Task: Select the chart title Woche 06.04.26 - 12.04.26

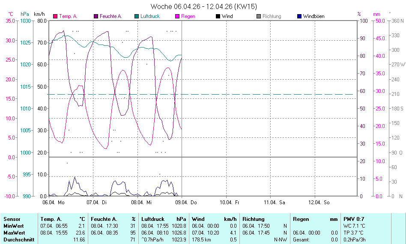Action: (x=204, y=6)
